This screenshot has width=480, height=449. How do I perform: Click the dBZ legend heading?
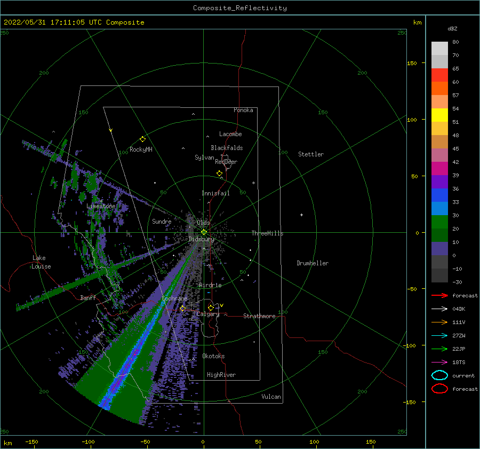coord(452,28)
